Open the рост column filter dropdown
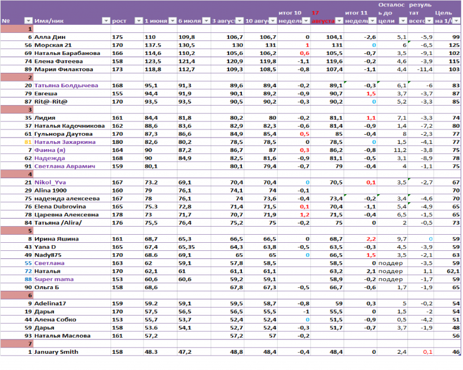The image size is (463, 370). [138, 21]
